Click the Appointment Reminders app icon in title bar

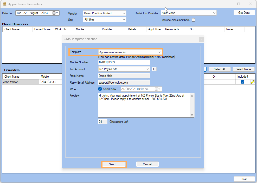point(4,4)
